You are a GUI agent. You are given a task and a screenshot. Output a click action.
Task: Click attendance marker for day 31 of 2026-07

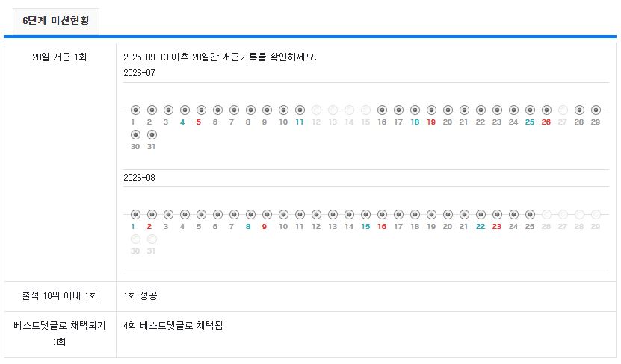(x=152, y=135)
